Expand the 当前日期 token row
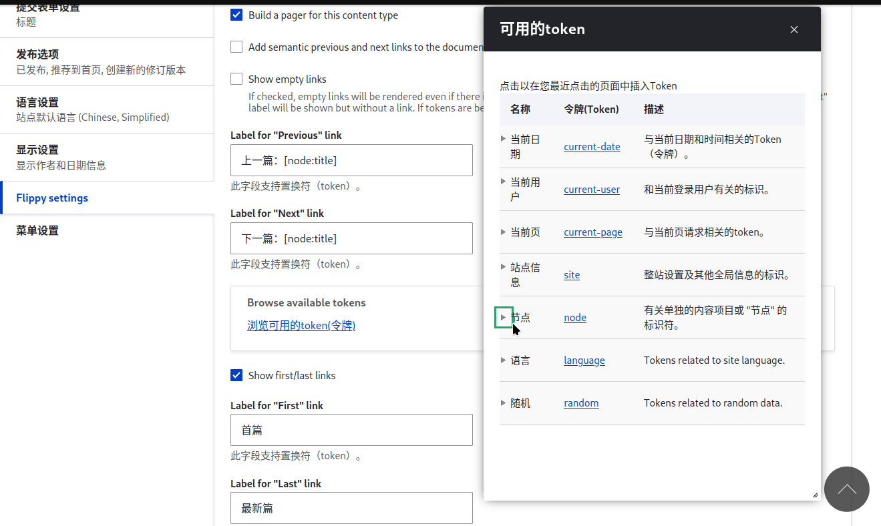Image resolution: width=881 pixels, height=526 pixels. 504,139
